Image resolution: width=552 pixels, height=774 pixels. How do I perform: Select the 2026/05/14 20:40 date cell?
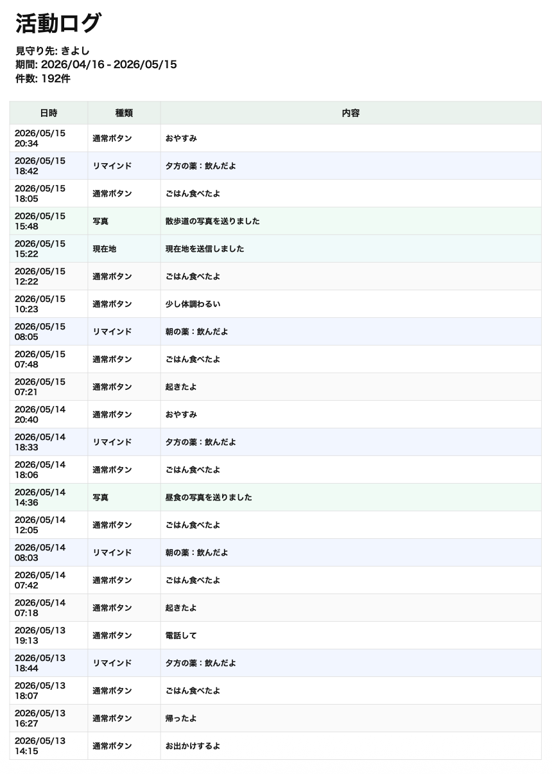coord(49,414)
